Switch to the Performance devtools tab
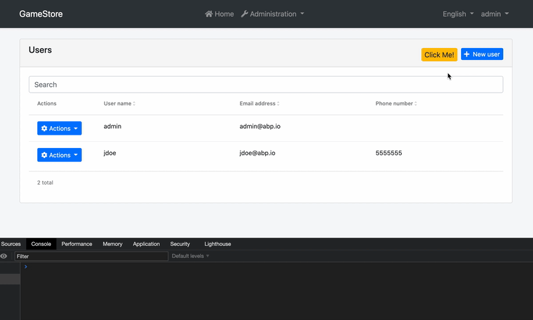 tap(77, 244)
